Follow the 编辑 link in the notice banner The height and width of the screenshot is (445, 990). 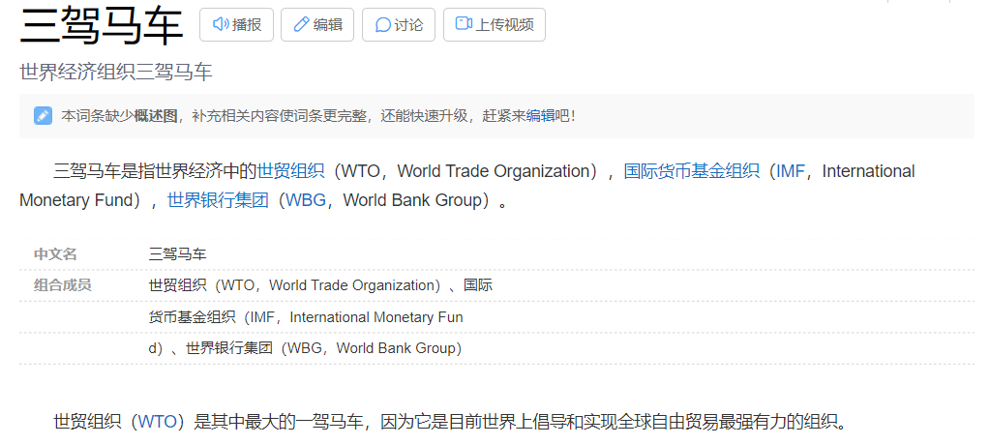(540, 115)
